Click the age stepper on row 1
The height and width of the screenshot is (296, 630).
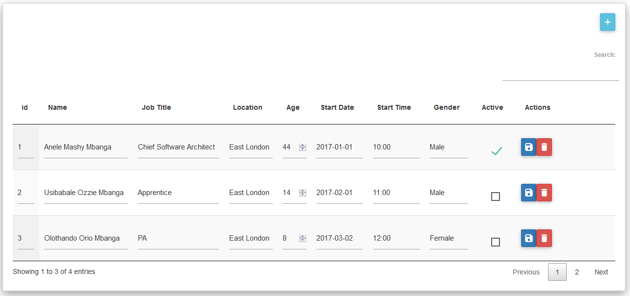[303, 147]
